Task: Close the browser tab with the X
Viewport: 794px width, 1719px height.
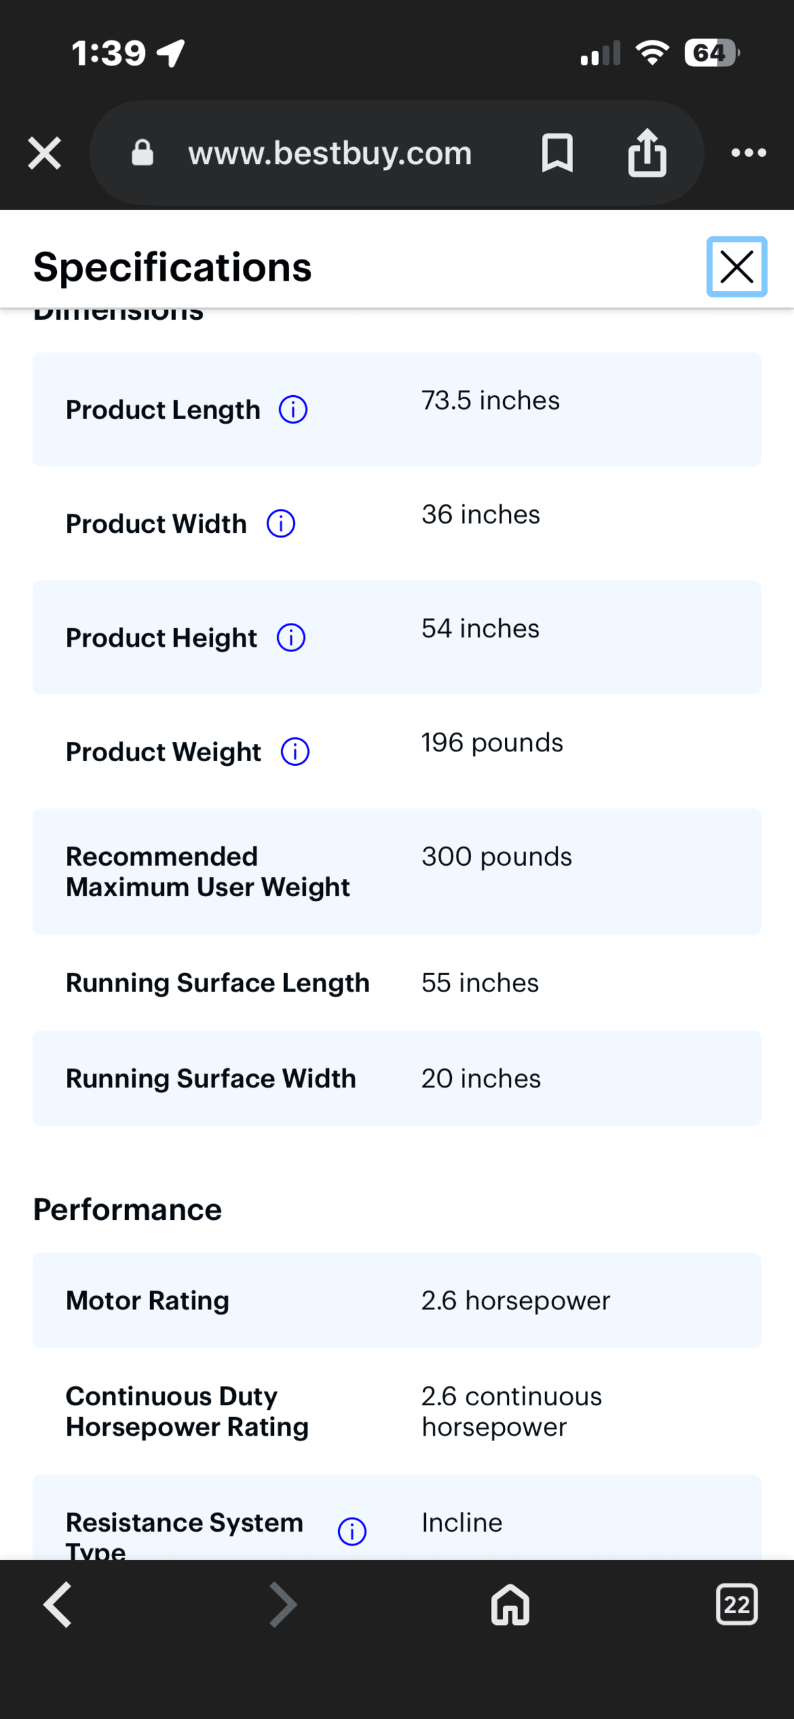Action: (x=45, y=153)
